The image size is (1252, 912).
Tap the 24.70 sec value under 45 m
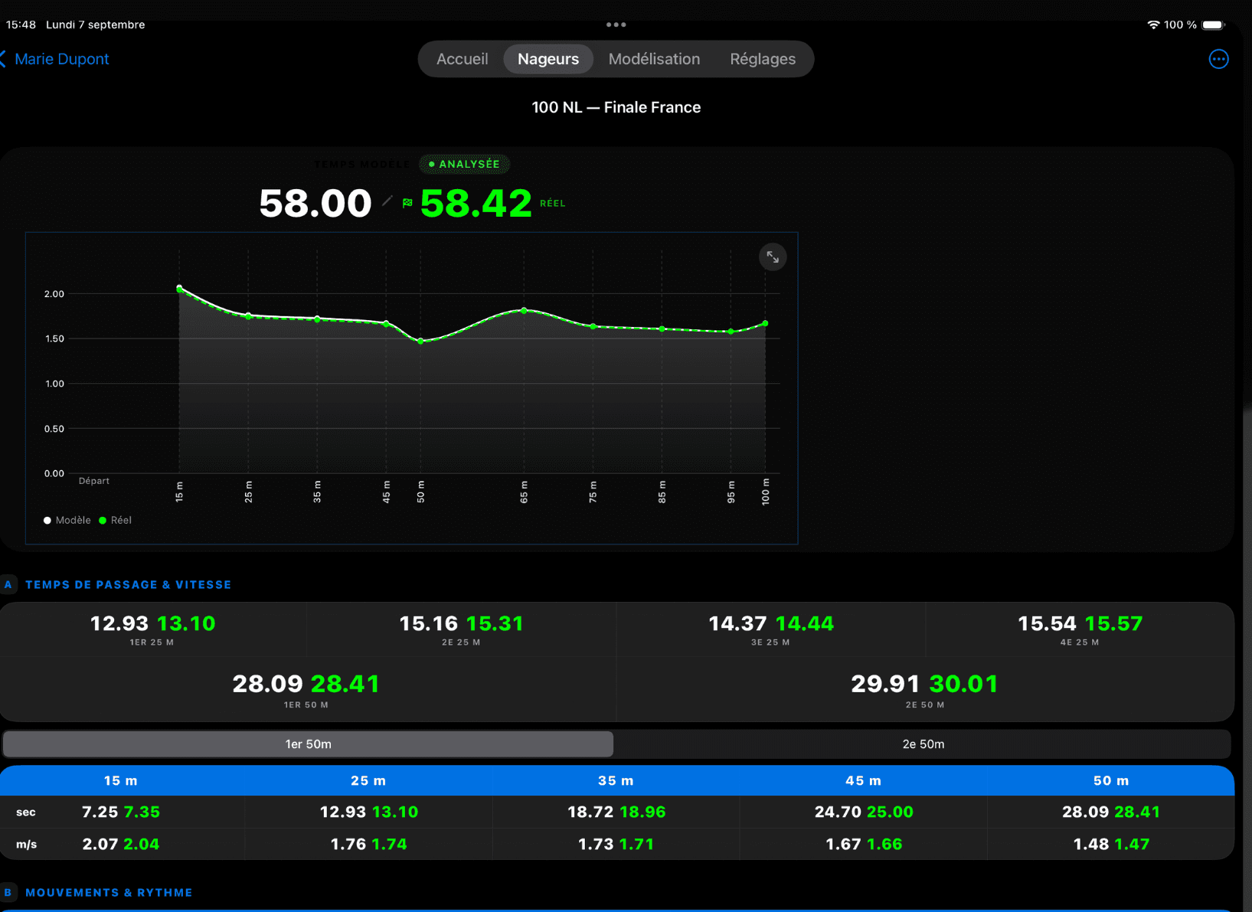tap(838, 812)
